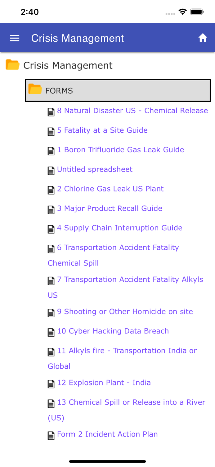Tap the Crisis Management title in the header

tap(78, 38)
